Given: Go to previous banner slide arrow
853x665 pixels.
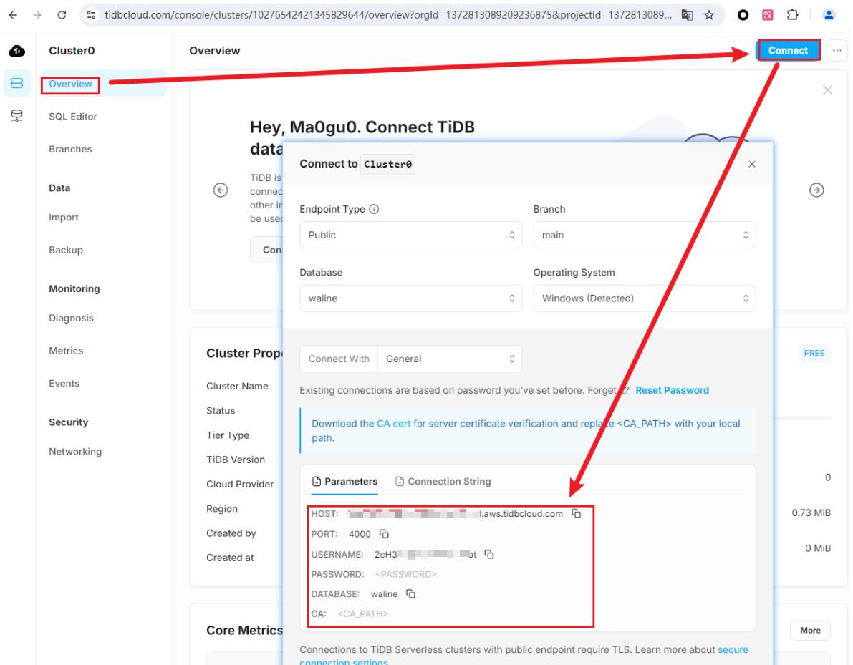Looking at the screenshot, I should (221, 190).
